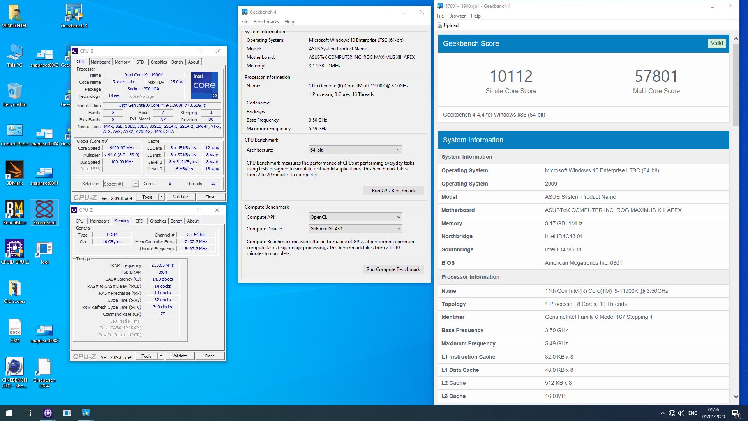Click the 10112 Single-Core Score value
The width and height of the screenshot is (748, 421).
tap(511, 76)
